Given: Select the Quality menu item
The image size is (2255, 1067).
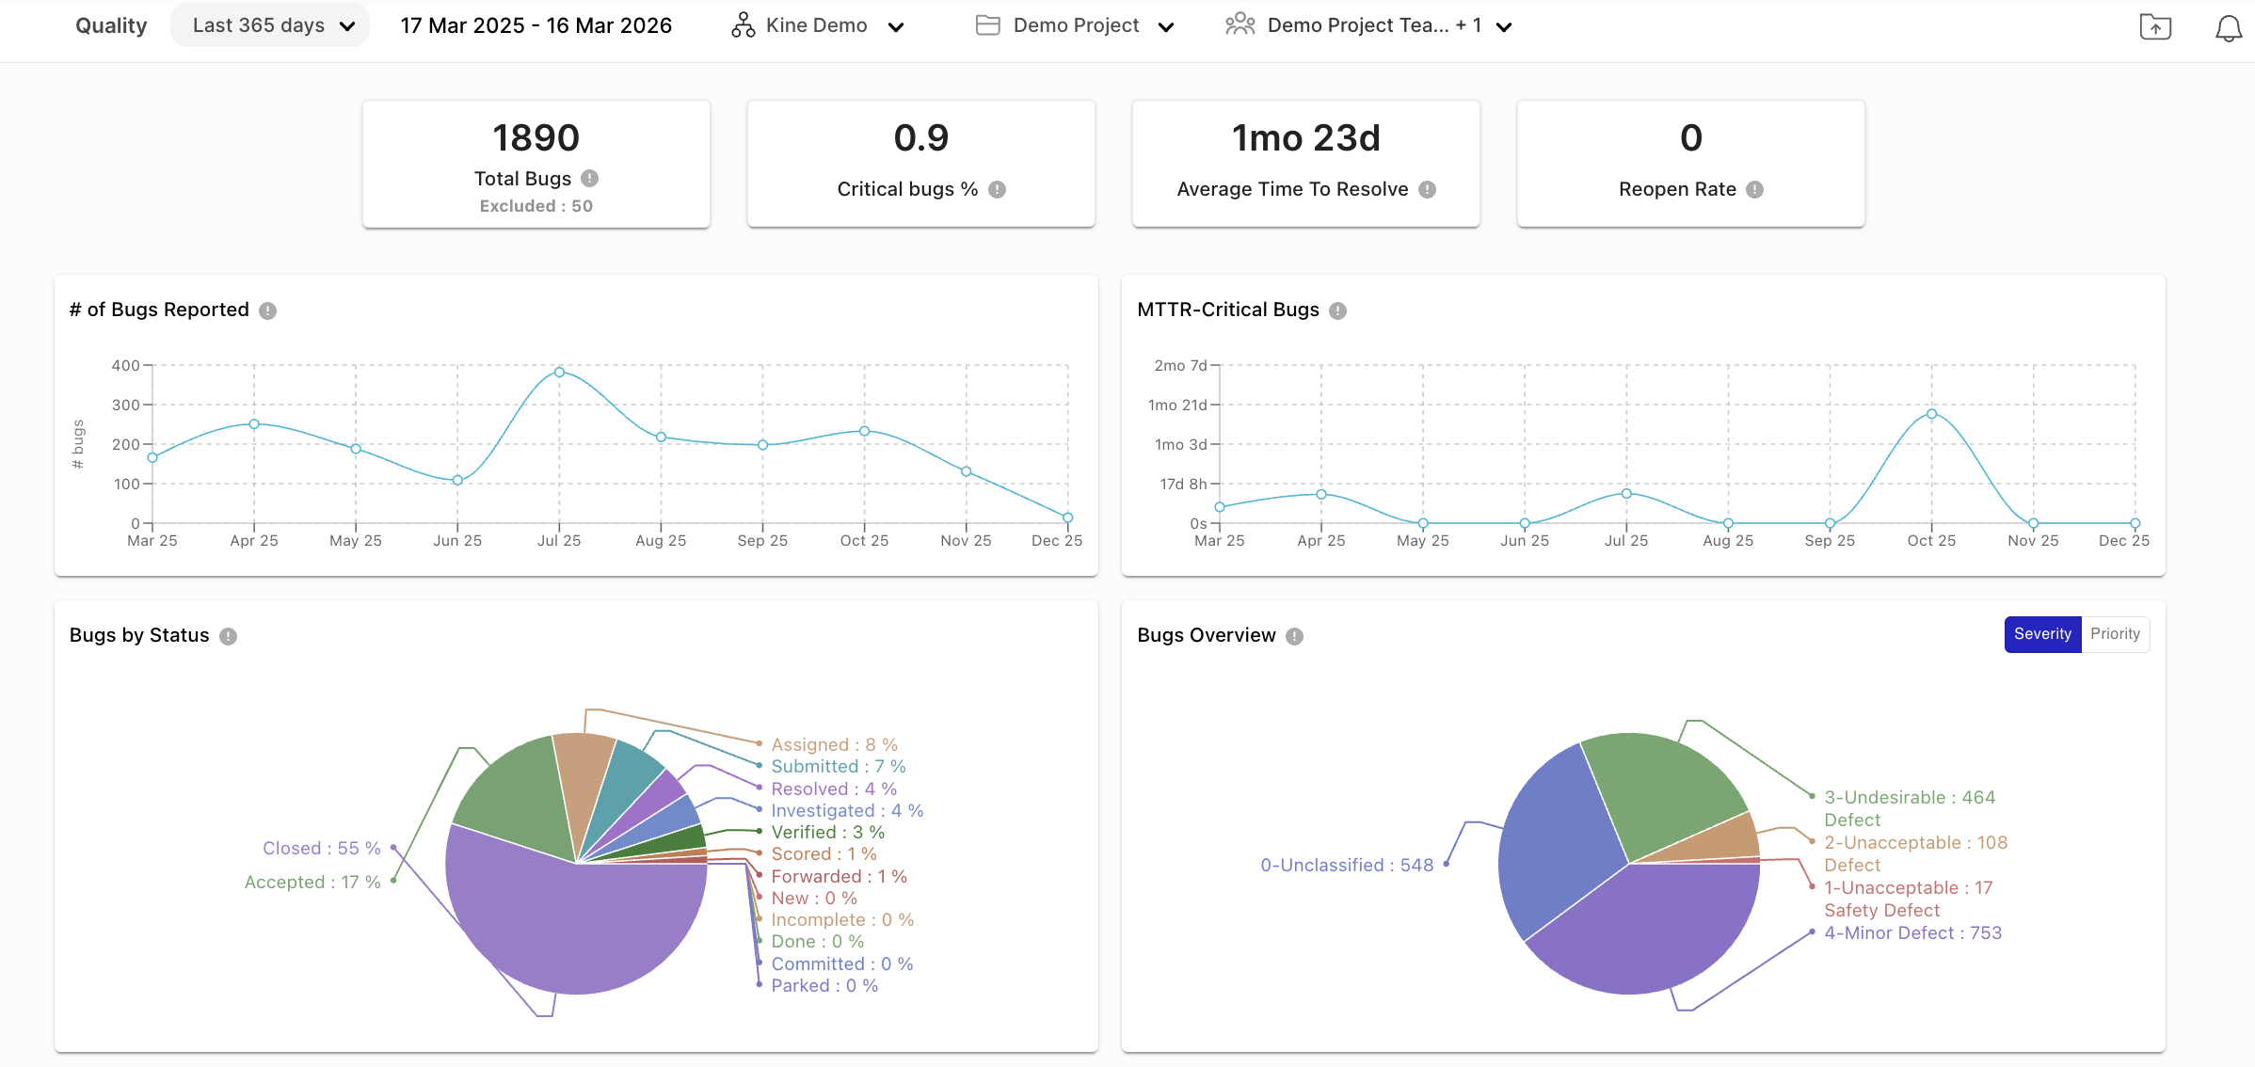Looking at the screenshot, I should click(110, 25).
